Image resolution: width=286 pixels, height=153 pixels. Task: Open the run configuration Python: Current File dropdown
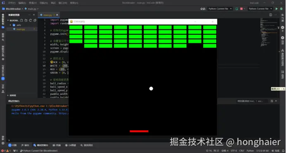click(x=260, y=9)
